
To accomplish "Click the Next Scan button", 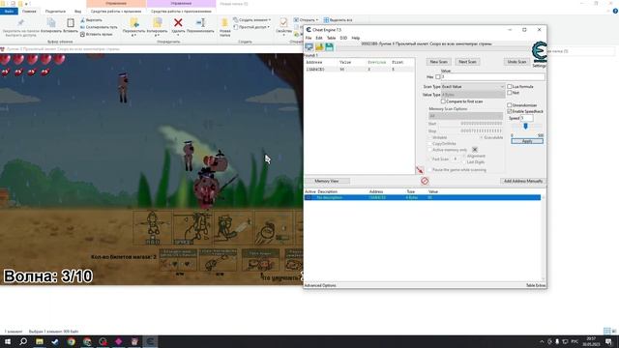I will pos(467,62).
